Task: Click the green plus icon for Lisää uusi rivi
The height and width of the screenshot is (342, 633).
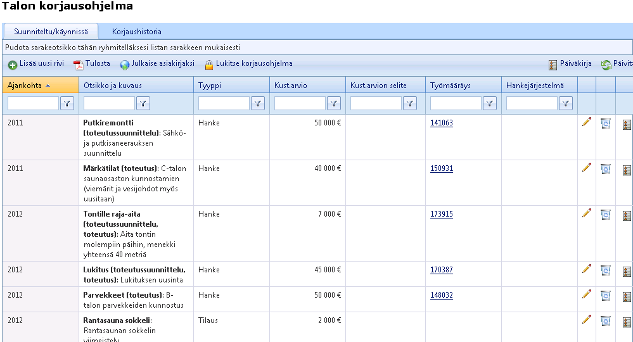Action: tap(13, 65)
